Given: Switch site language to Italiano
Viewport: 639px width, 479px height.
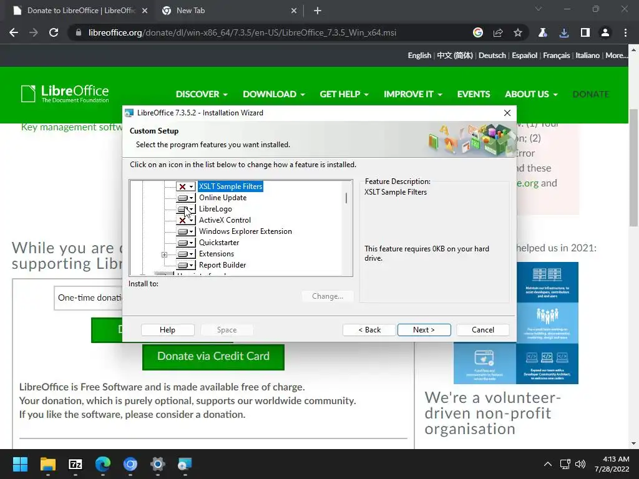Looking at the screenshot, I should click(x=587, y=56).
